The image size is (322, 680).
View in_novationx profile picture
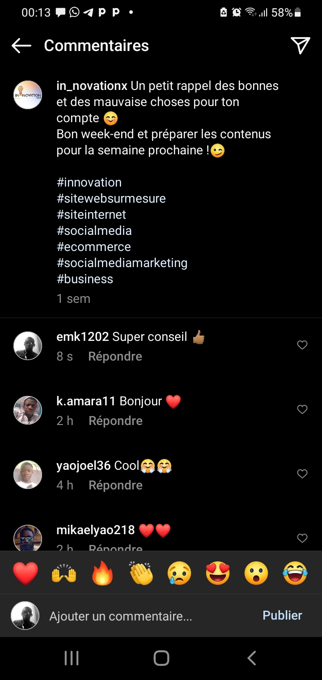(28, 95)
